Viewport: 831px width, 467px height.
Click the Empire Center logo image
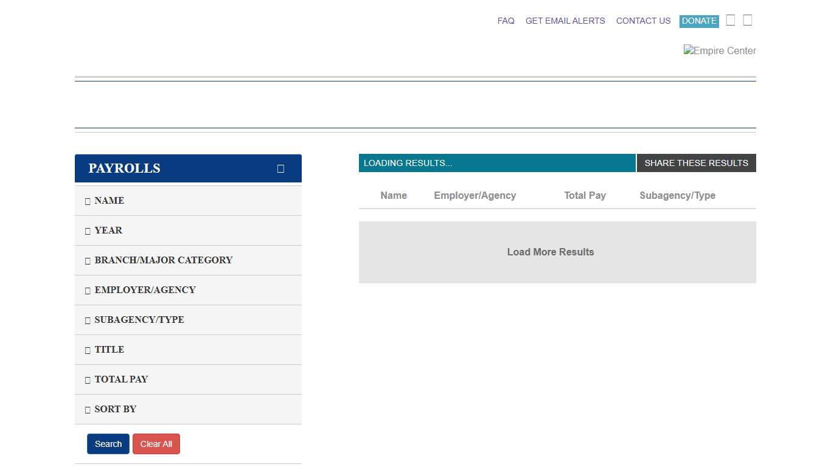[719, 51]
